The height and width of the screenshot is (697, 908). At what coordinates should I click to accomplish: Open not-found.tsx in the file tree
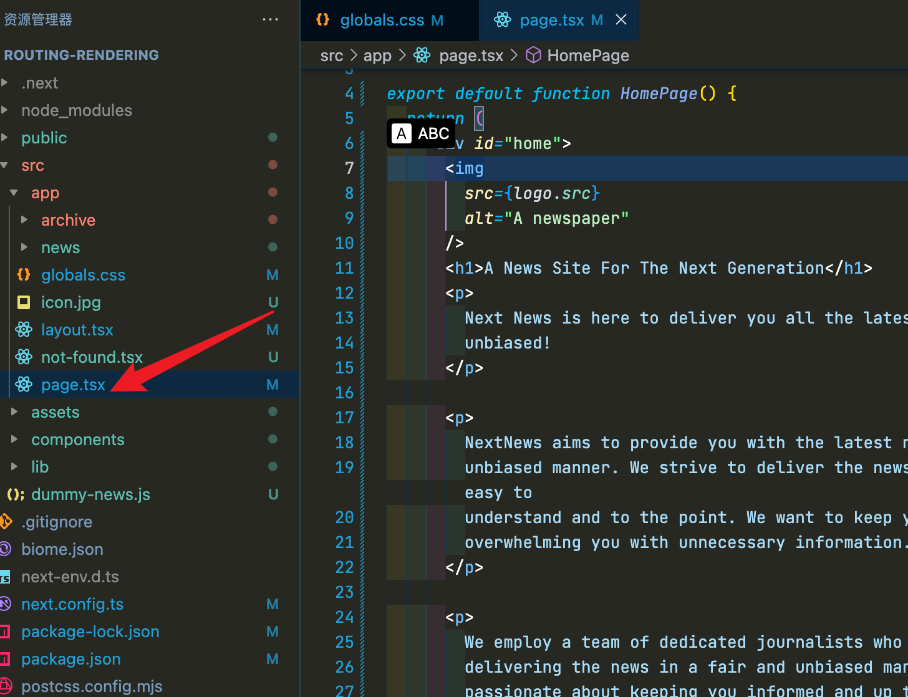click(x=92, y=357)
